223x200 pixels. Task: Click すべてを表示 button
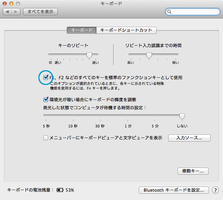tap(40, 12)
